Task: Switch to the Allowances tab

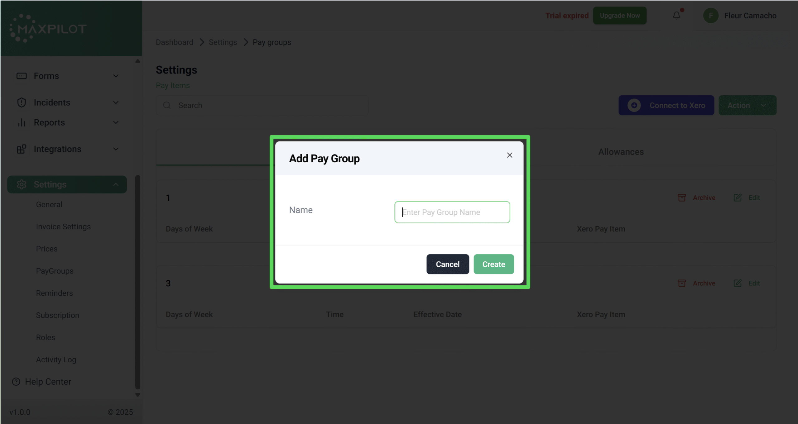Action: [x=621, y=152]
